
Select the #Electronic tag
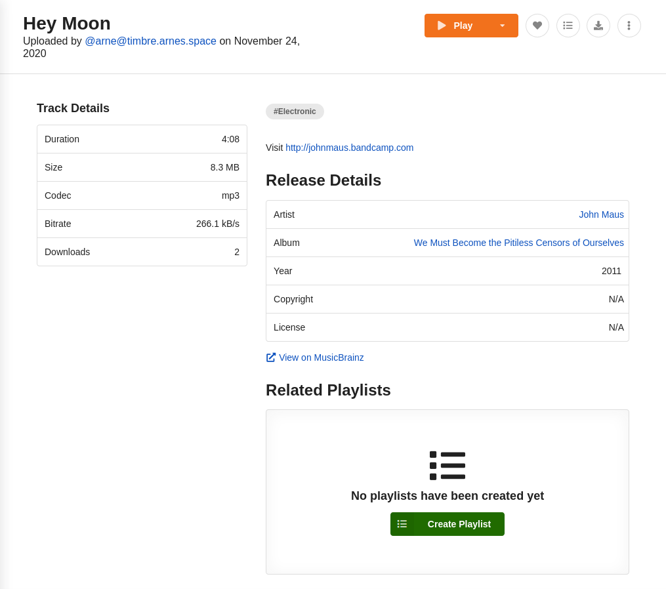click(295, 112)
